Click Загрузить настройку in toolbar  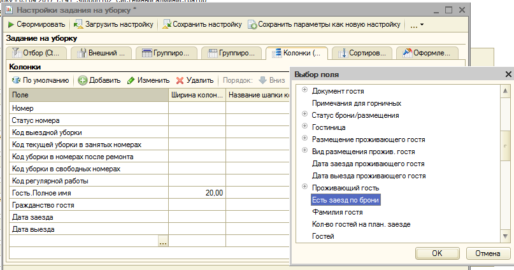click(x=113, y=24)
